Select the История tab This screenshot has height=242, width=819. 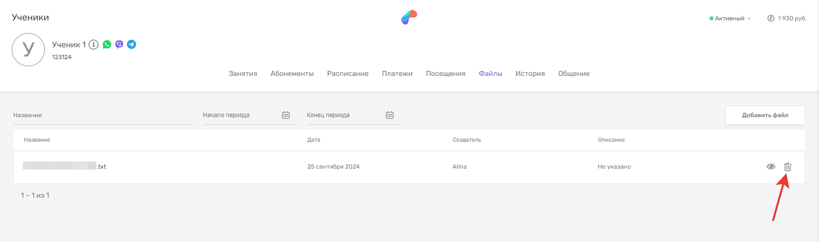[530, 73]
